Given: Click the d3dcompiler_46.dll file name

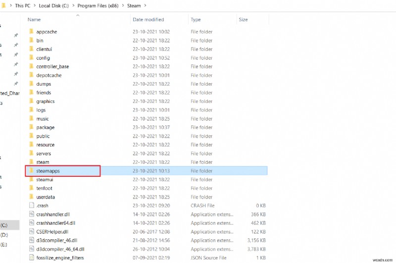Looking at the screenshot, I should pos(56,240).
